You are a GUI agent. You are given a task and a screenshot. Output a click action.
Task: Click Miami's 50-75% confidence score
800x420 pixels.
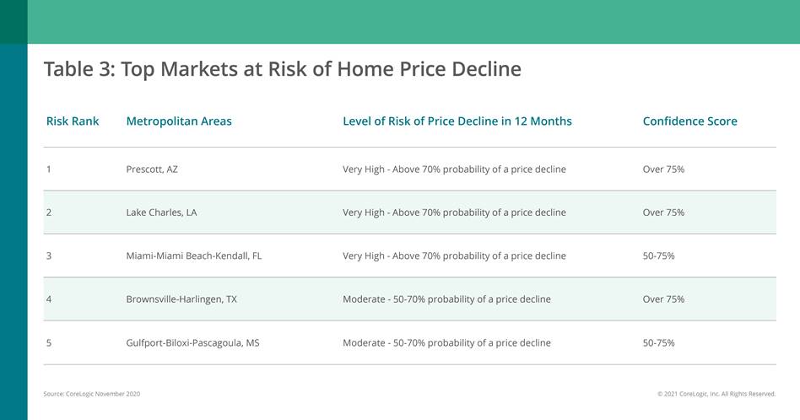(x=658, y=256)
